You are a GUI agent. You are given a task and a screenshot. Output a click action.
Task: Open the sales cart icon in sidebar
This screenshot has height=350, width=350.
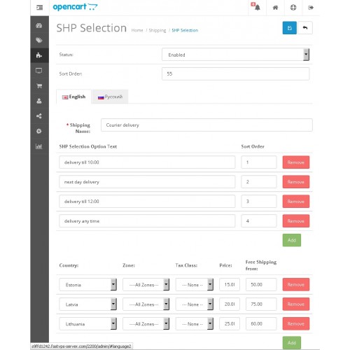[39, 86]
